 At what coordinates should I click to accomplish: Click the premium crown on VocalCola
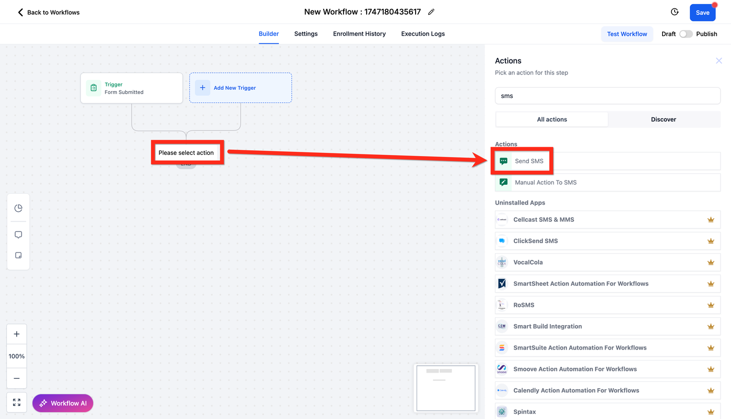[711, 262]
